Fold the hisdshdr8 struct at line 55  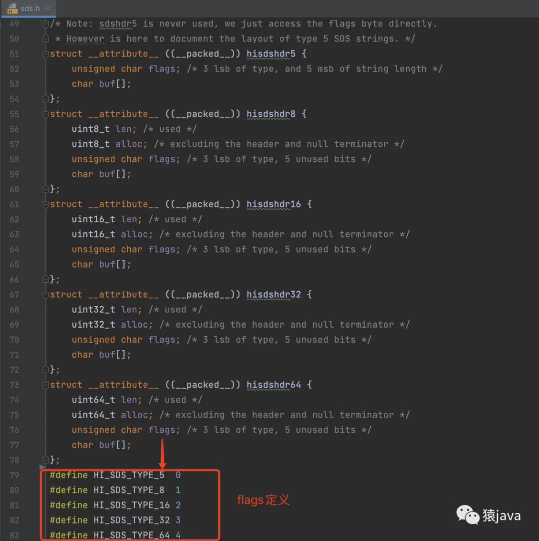[x=46, y=114]
